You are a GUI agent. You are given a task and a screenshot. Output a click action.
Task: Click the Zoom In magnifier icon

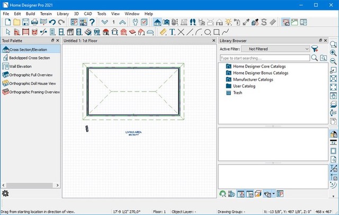334,53
